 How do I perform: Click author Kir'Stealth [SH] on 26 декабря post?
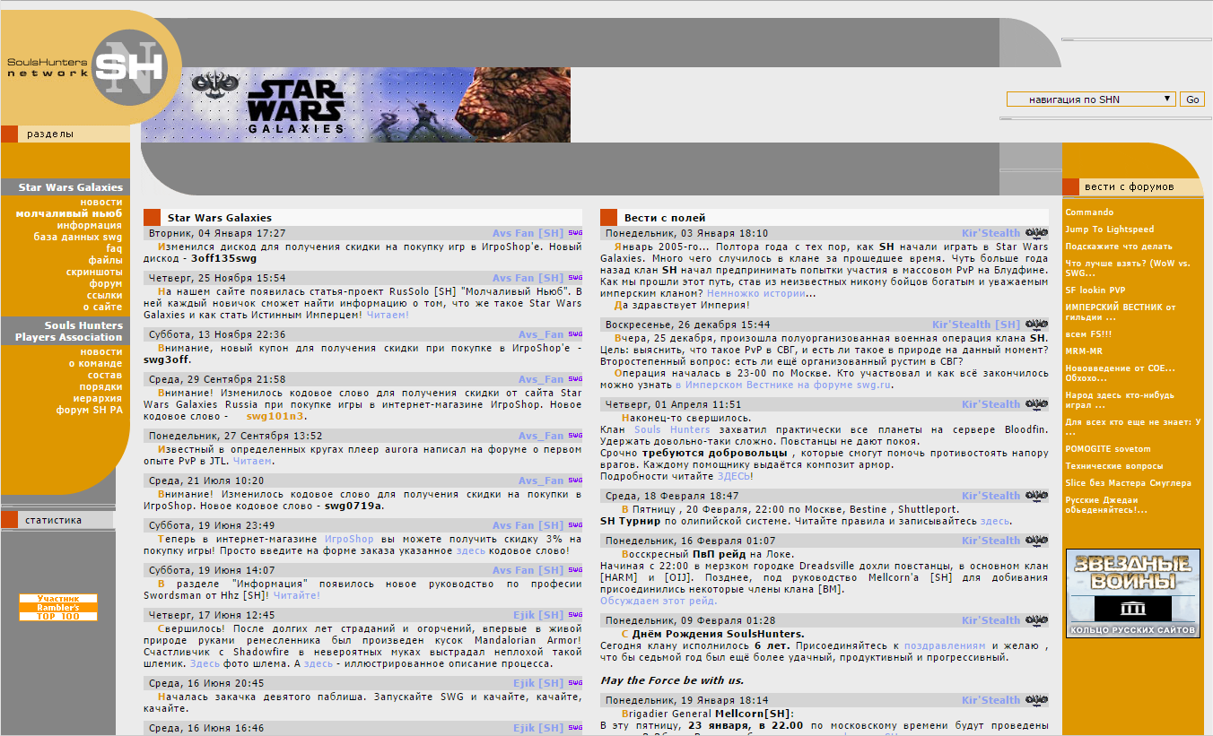click(976, 325)
